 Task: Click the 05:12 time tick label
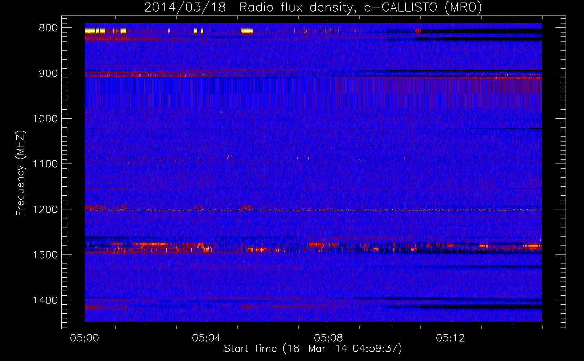450,338
